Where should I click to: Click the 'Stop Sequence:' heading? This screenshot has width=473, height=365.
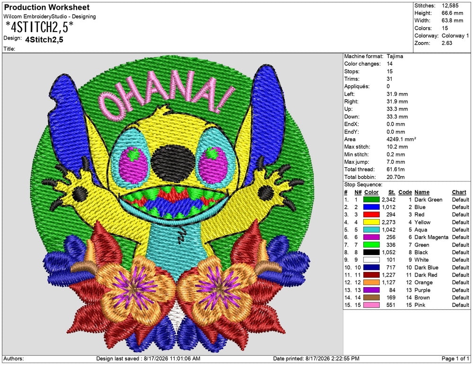point(363,185)
